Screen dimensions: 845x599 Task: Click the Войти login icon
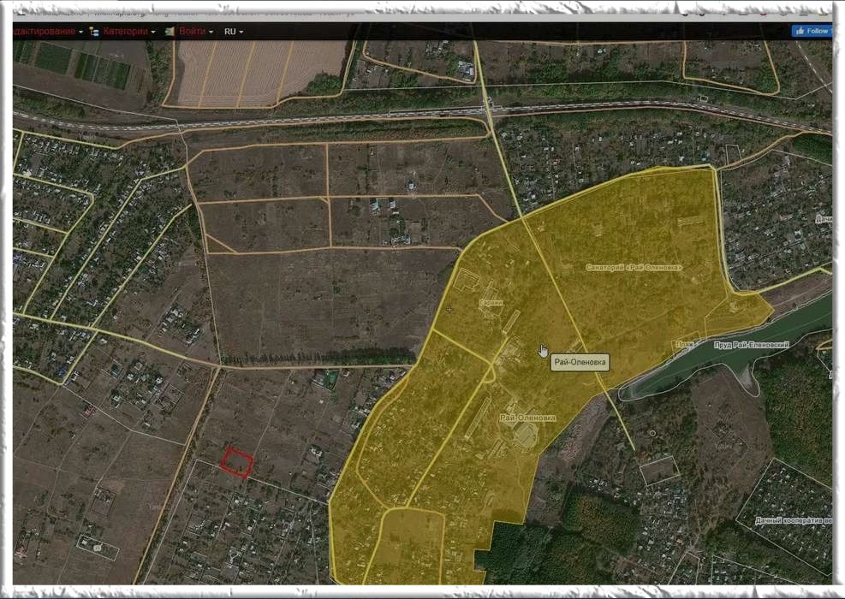click(x=170, y=32)
